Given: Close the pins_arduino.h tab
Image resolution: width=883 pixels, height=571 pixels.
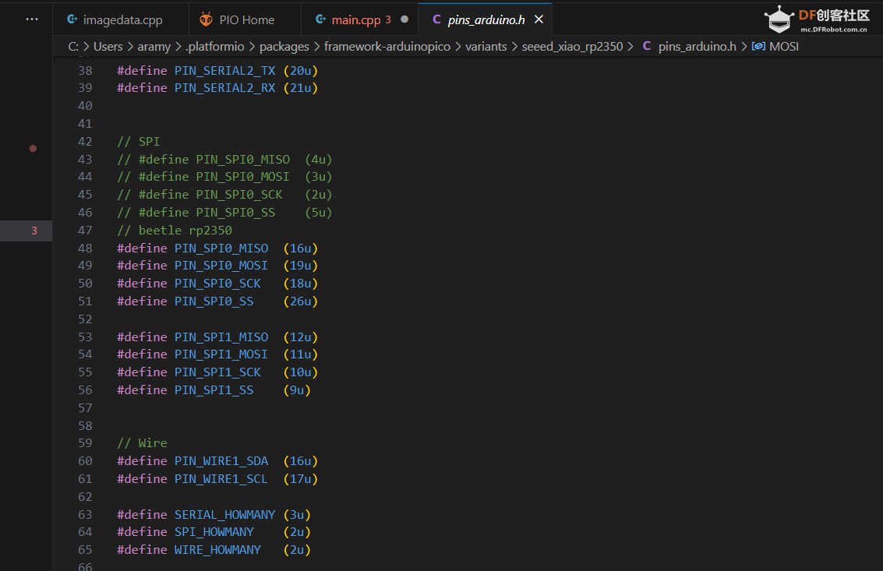Looking at the screenshot, I should [x=539, y=19].
